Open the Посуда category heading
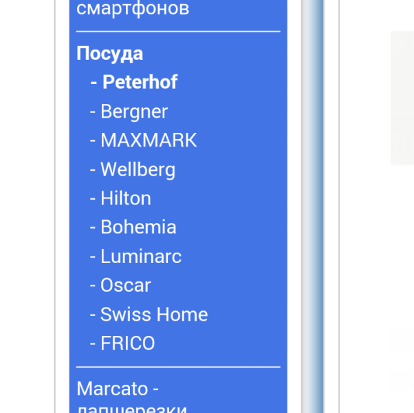Image resolution: width=414 pixels, height=413 pixels. pyautogui.click(x=110, y=54)
